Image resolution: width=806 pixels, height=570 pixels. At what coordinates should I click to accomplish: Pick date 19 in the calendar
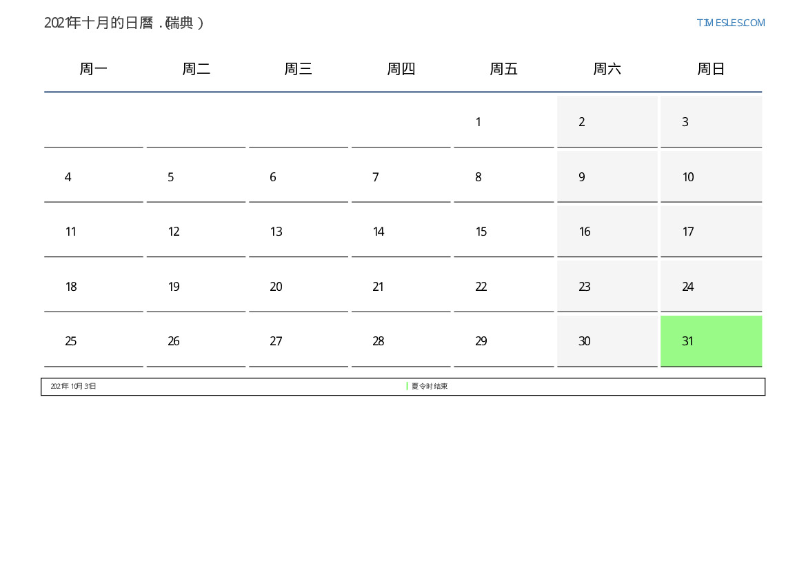tap(196, 287)
